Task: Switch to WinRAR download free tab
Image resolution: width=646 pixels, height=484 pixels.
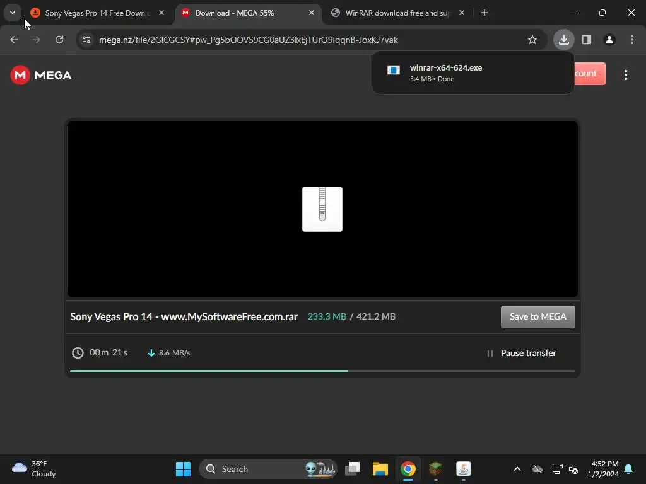Action: tap(397, 13)
